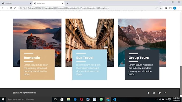Go forward using the browser forward arrow
Viewport: 182px width, 102px height.
click(7, 8)
